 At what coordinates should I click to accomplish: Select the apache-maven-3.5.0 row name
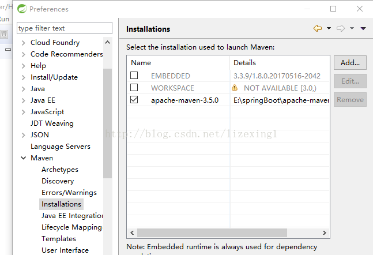pos(185,100)
